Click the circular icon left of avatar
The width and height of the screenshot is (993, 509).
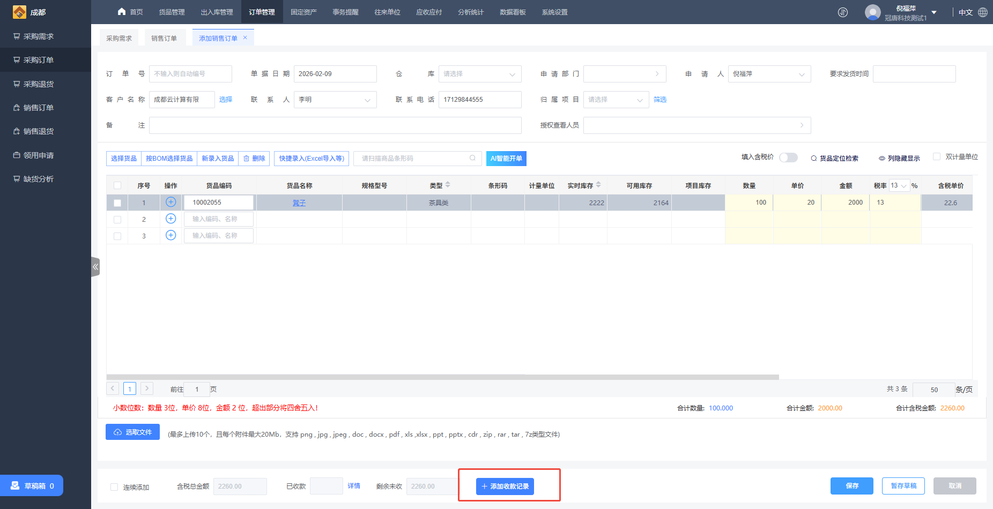tap(843, 12)
